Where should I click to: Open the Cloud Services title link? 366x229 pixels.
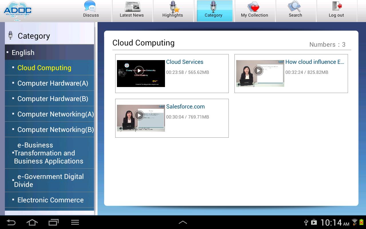coord(185,62)
